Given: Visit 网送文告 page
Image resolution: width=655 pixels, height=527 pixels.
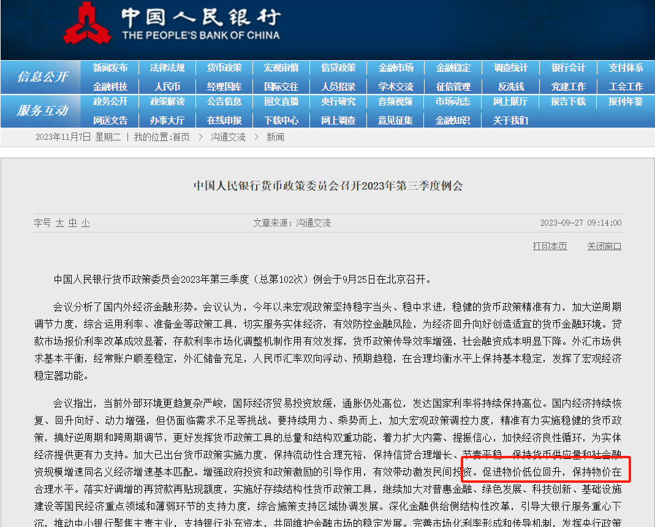Looking at the screenshot, I should coord(110,120).
